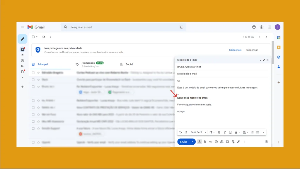300x169 pixels.
Task: Open the Sans Serif font dropdown
Action: point(198,132)
